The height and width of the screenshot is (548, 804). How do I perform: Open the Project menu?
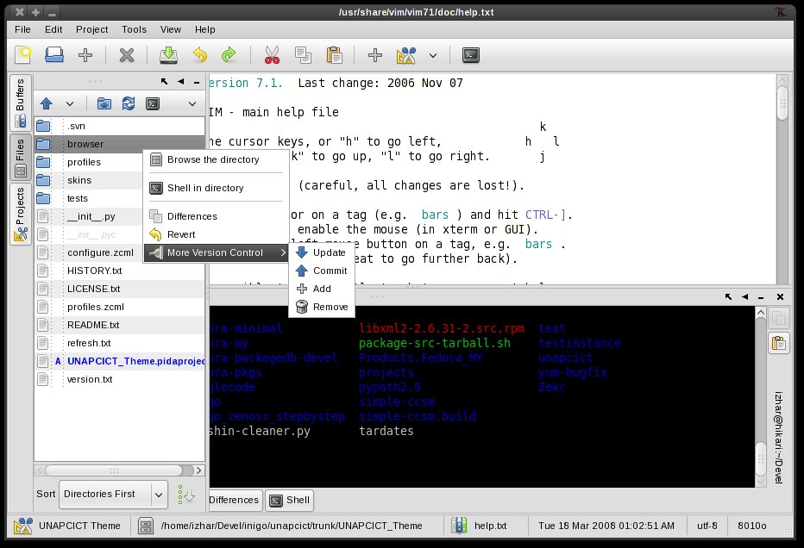91,29
